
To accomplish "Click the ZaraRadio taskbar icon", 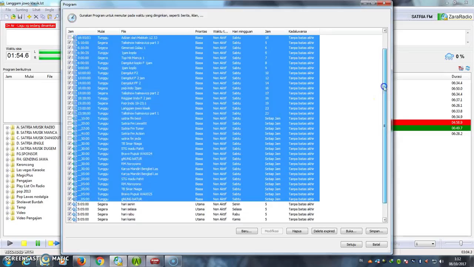I will 118,261.
